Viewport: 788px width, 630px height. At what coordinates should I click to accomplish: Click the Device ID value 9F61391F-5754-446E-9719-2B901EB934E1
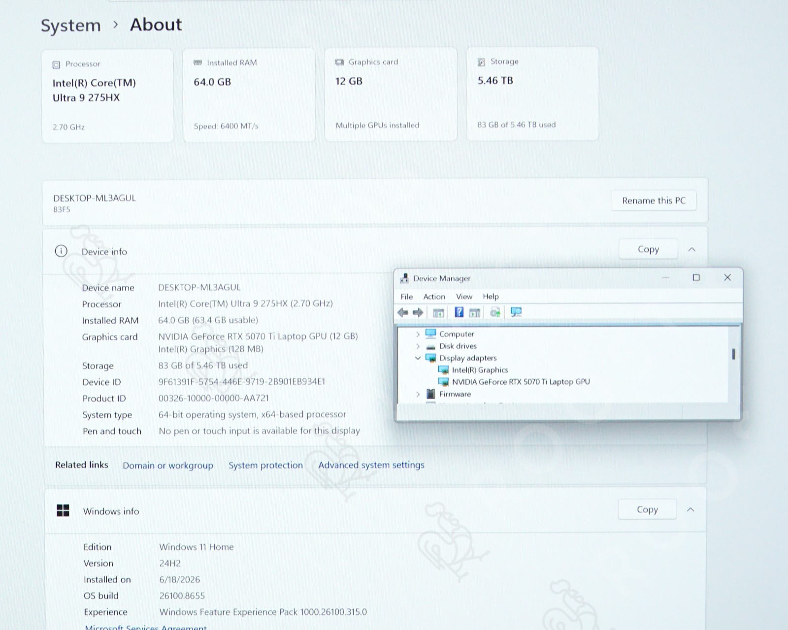(x=242, y=382)
